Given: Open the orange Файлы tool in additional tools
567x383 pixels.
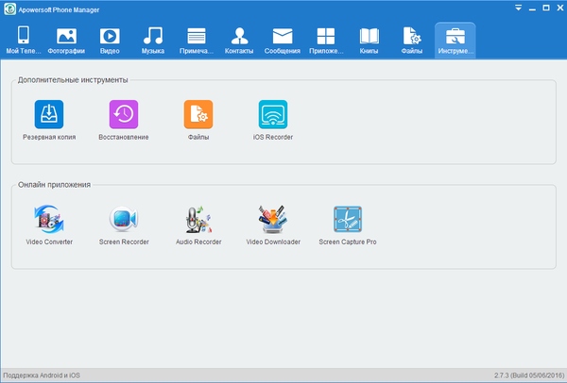Looking at the screenshot, I should (x=198, y=115).
